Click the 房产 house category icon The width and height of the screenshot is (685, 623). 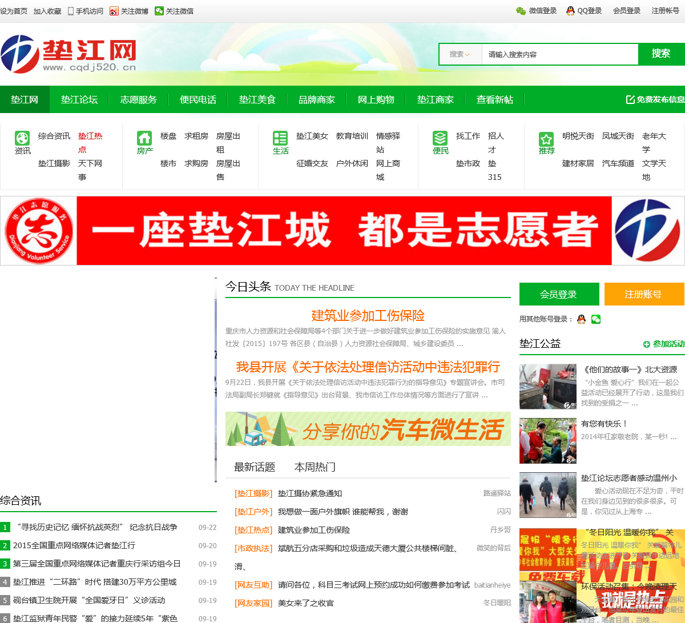tap(144, 138)
